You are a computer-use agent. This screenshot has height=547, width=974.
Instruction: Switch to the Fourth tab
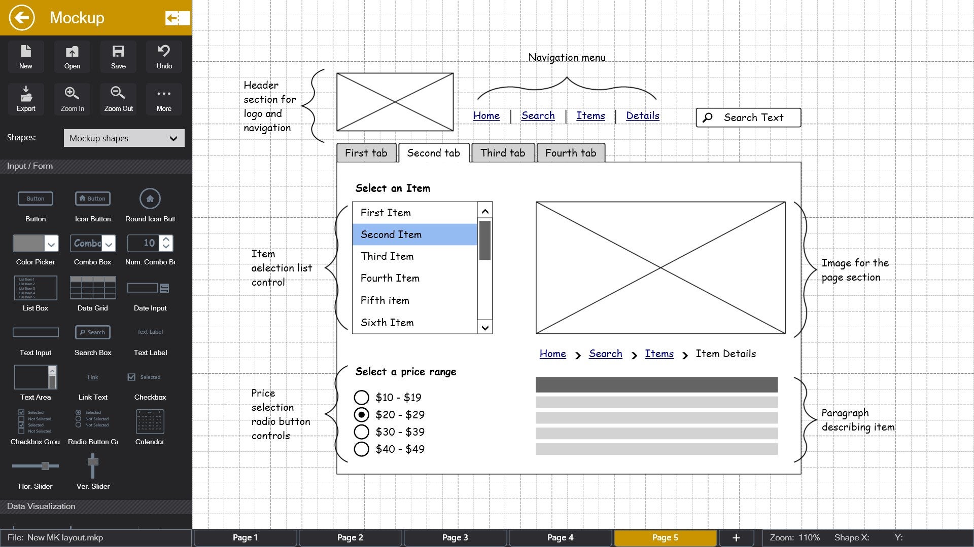(x=571, y=153)
